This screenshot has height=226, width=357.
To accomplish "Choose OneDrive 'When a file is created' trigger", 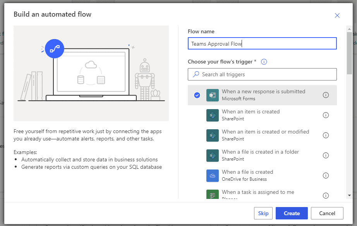I will (x=262, y=175).
